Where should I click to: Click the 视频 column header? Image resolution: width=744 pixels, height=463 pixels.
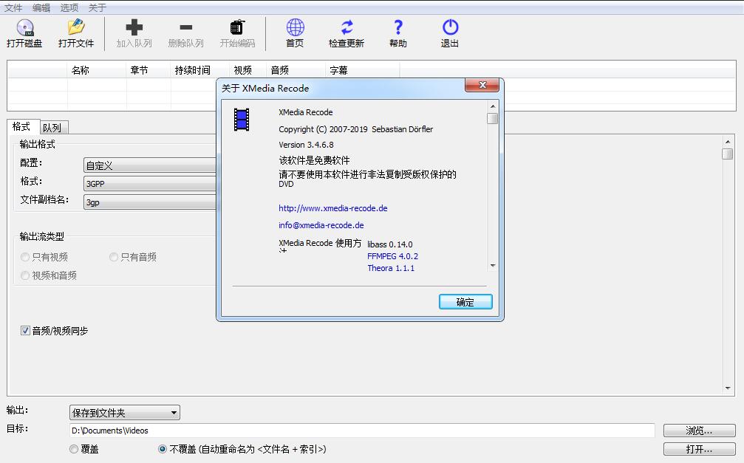click(248, 70)
